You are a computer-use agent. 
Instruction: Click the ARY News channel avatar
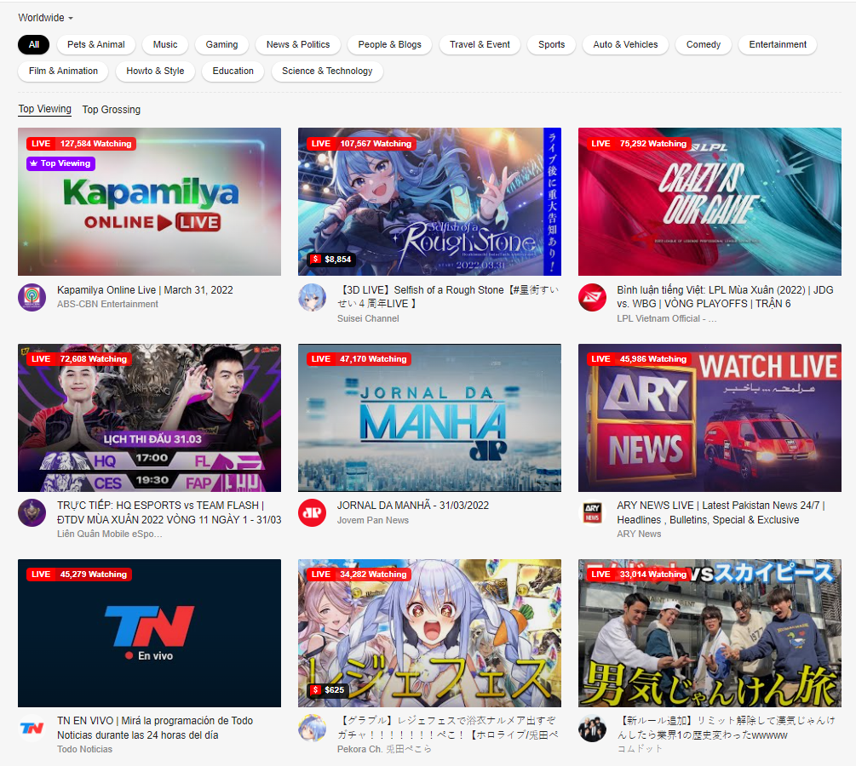(x=592, y=513)
